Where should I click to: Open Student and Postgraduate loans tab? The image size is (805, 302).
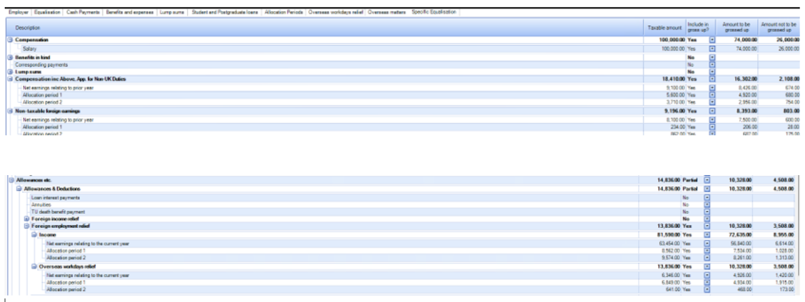pyautogui.click(x=226, y=12)
